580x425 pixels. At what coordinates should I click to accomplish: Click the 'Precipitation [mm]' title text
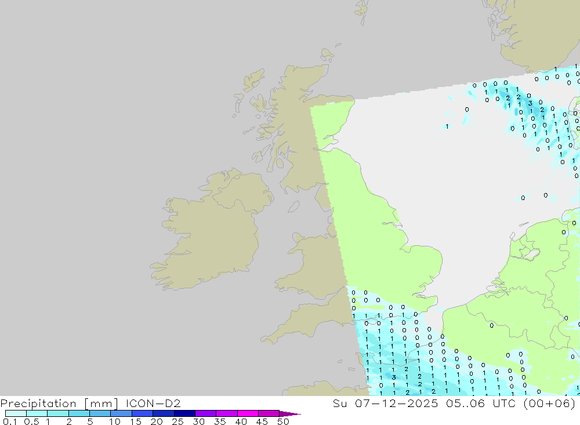coord(59,404)
